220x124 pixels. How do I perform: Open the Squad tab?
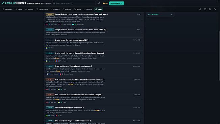point(19,9)
